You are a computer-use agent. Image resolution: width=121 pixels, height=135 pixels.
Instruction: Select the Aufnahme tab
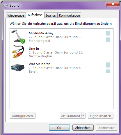(x=35, y=15)
